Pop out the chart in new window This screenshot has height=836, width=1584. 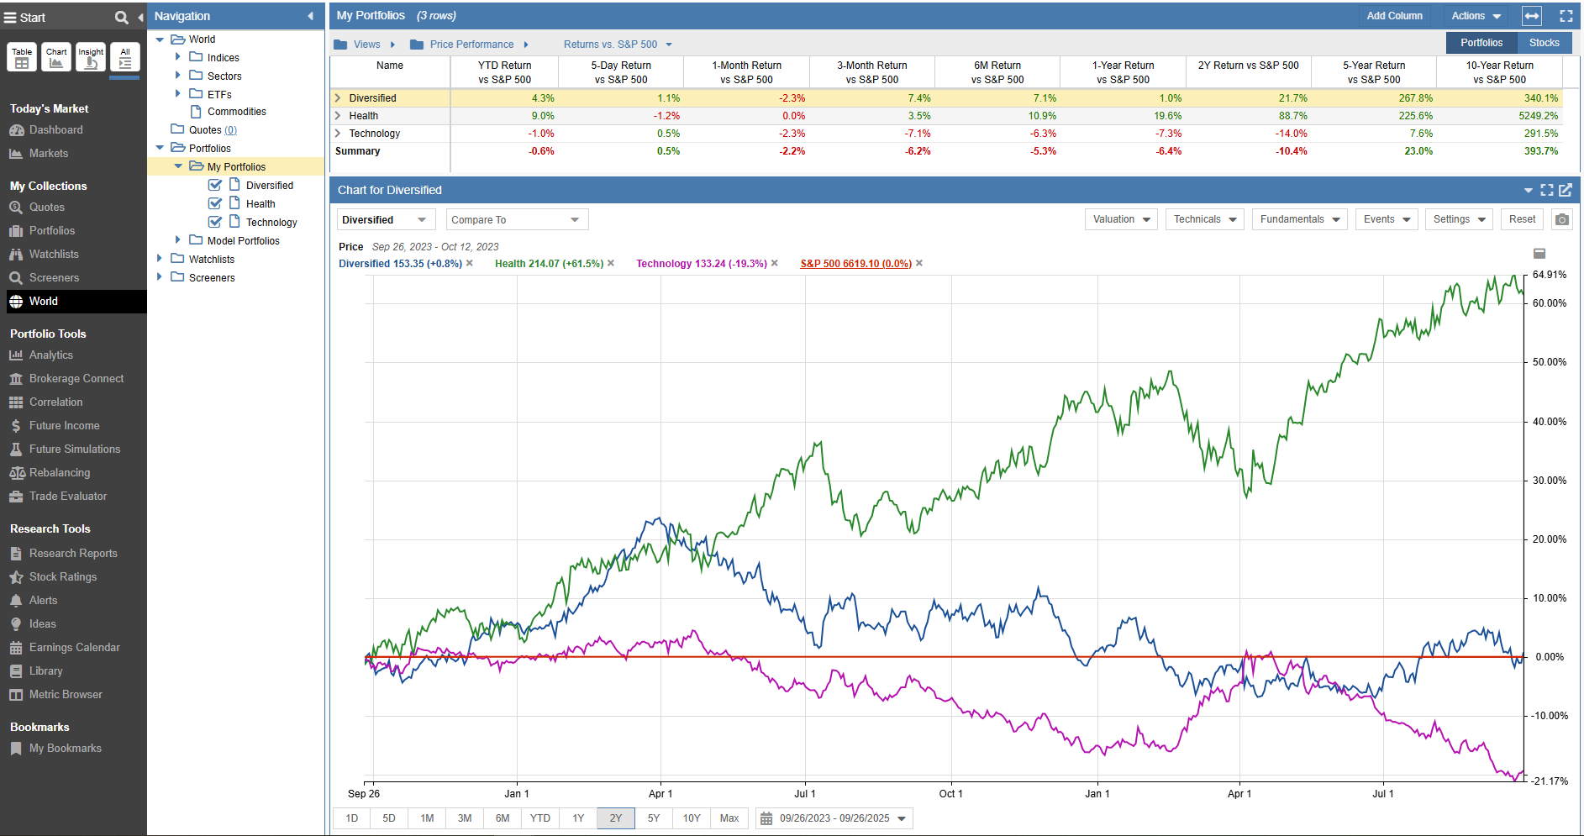1566,190
